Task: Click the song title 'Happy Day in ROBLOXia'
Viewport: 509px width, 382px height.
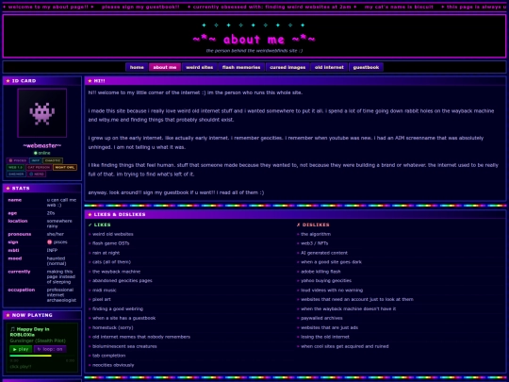Action: tap(29, 332)
